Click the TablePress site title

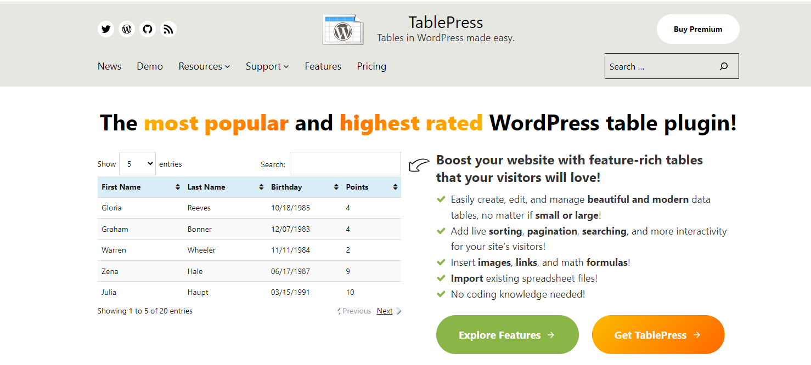[x=446, y=22]
